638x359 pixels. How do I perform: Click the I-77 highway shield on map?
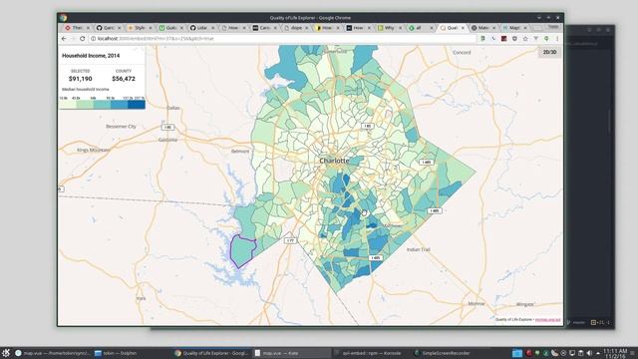pos(290,240)
